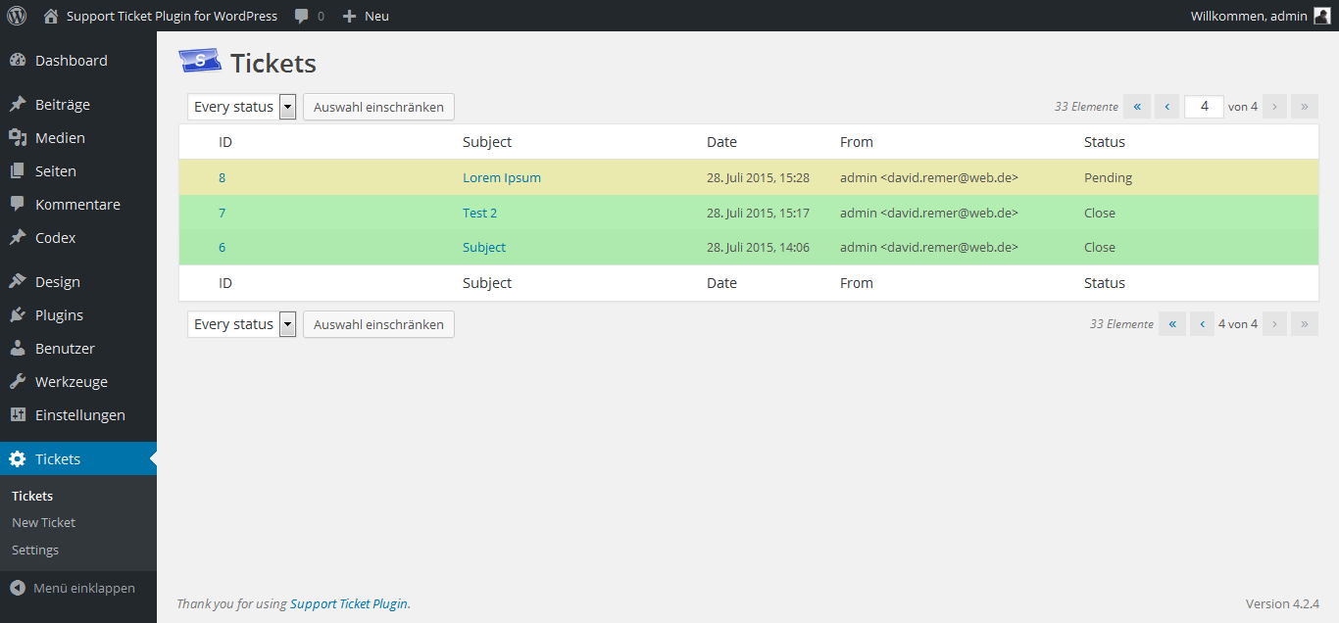1339x623 pixels.
Task: Open Einstellungen menu item
Action: click(x=78, y=415)
